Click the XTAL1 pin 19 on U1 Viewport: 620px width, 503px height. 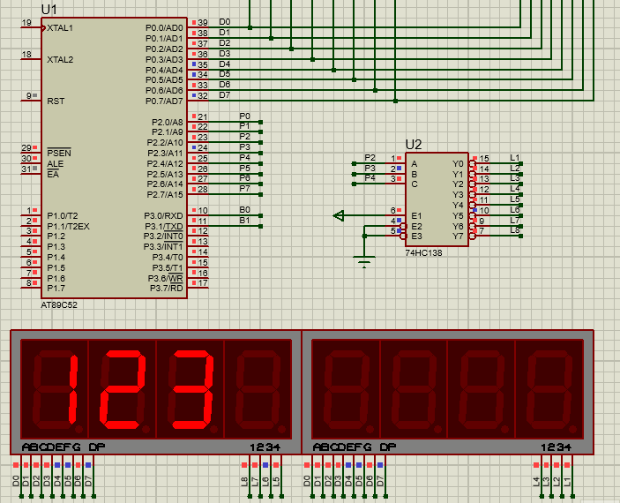coord(31,27)
